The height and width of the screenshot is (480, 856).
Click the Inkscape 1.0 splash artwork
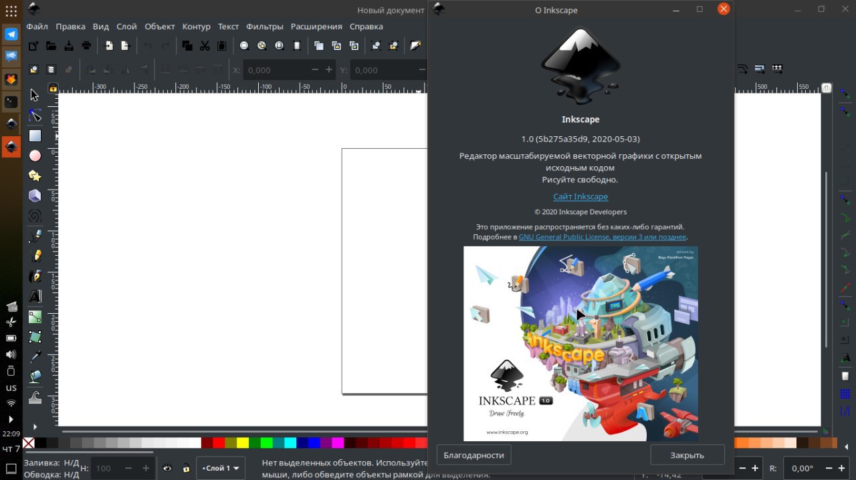coord(580,343)
